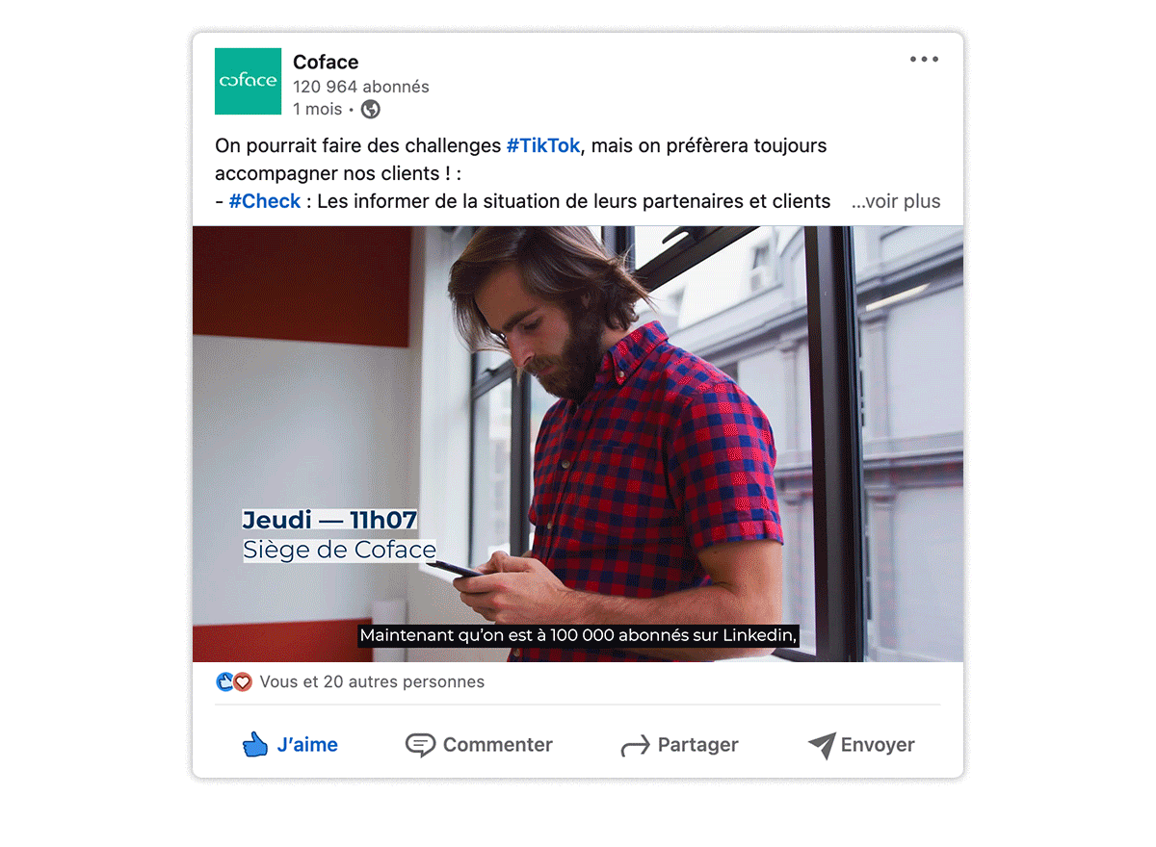Open the #Check hashtag link
The image size is (1156, 847).
265,201
